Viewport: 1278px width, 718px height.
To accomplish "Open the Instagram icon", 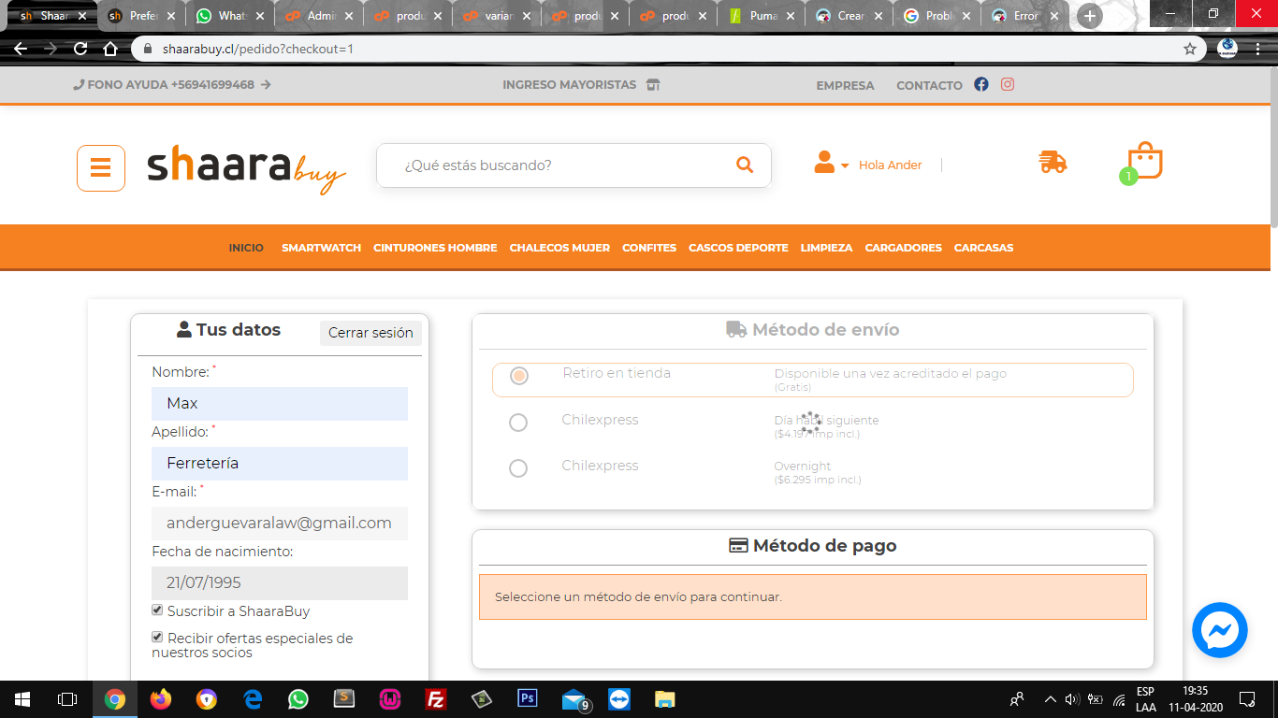I will click(1008, 84).
